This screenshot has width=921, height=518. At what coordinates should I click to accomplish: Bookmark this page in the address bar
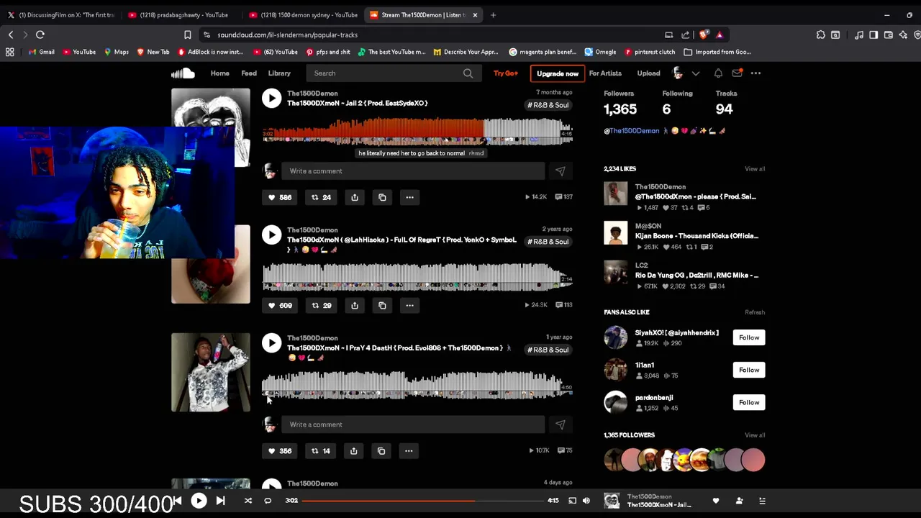pos(187,35)
